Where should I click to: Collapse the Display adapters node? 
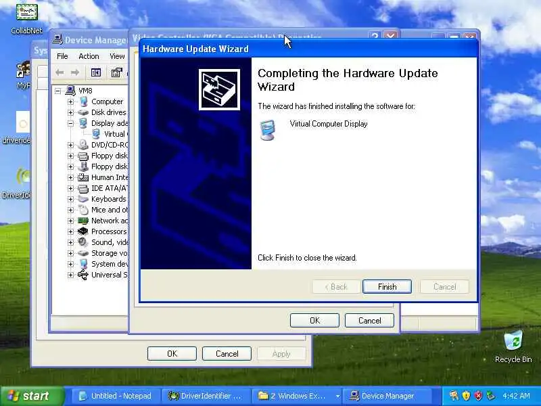click(x=70, y=123)
